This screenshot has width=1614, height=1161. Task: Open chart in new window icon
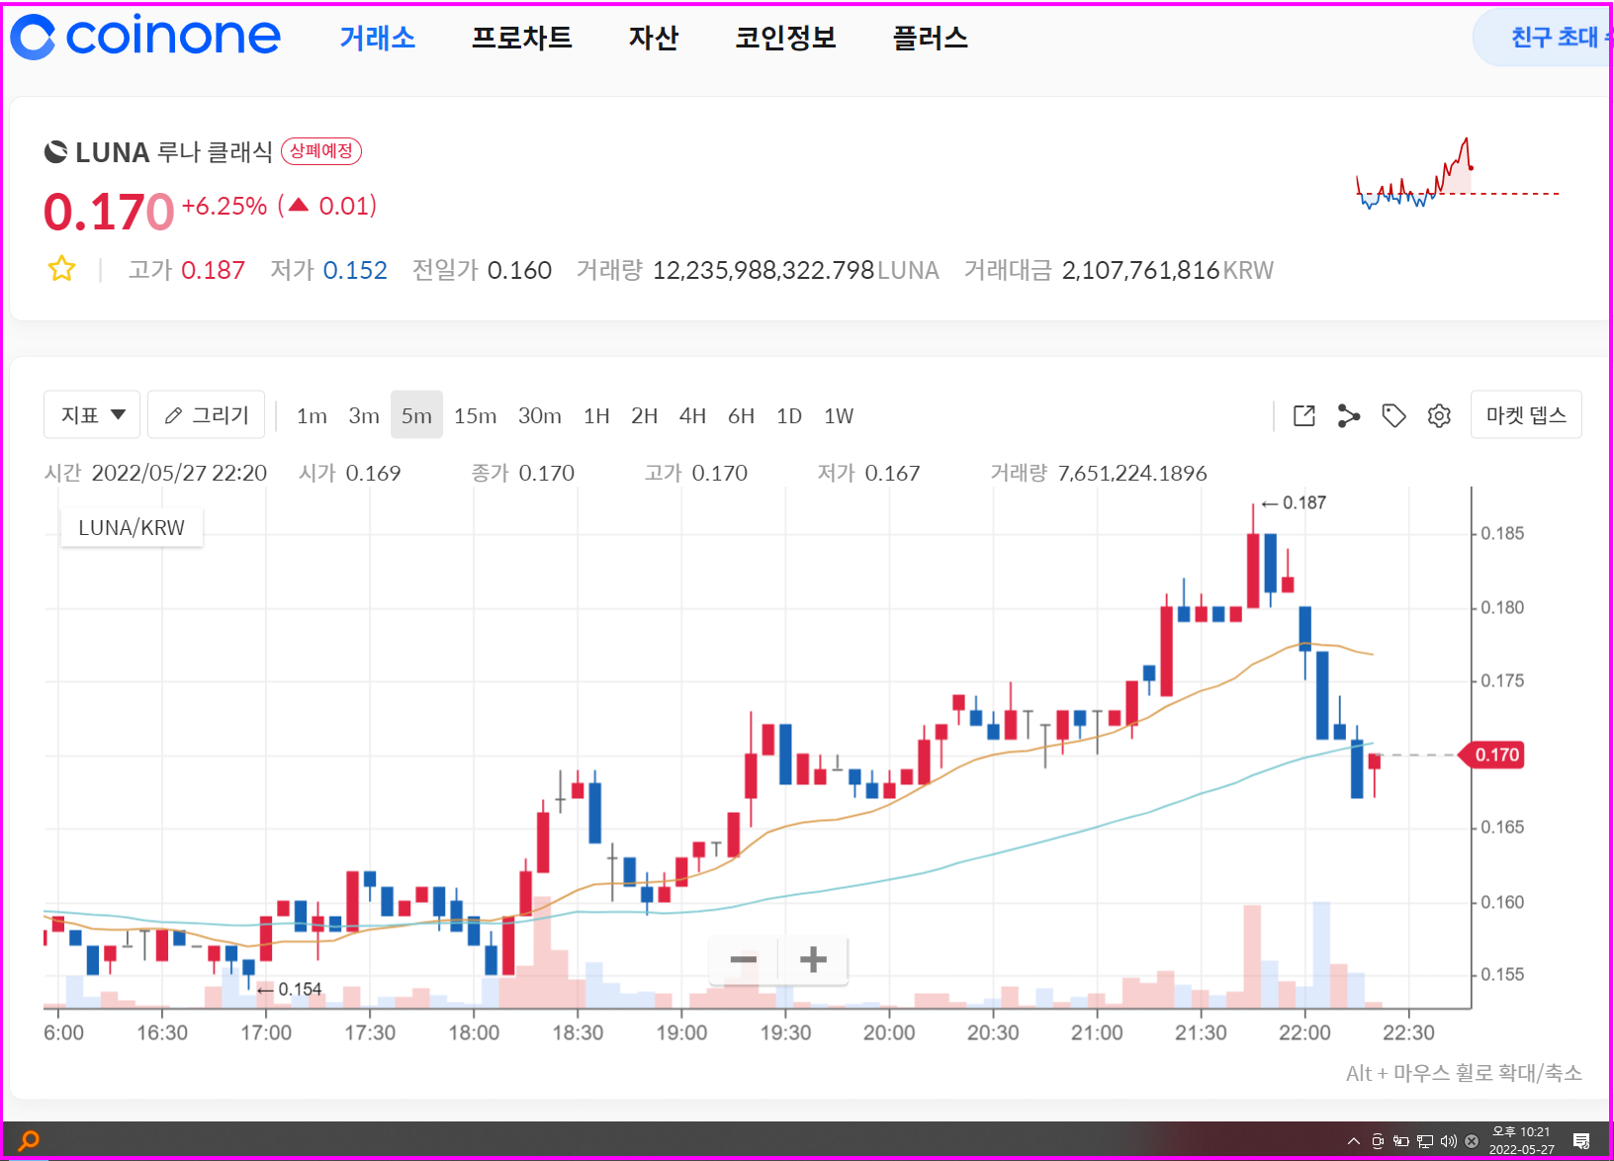(x=1304, y=415)
